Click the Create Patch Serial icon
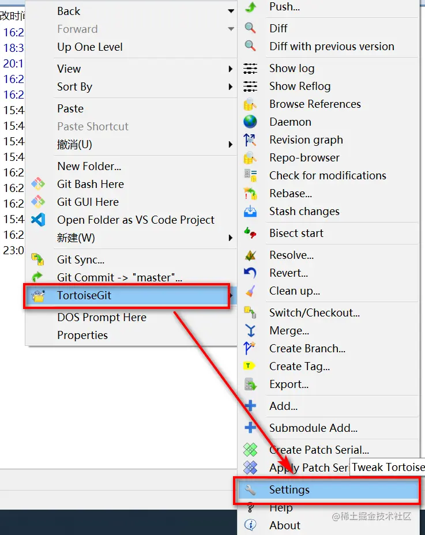425x535 pixels. pos(250,450)
